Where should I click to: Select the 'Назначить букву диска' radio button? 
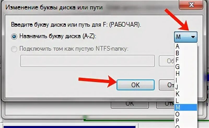pyautogui.click(x=14, y=37)
